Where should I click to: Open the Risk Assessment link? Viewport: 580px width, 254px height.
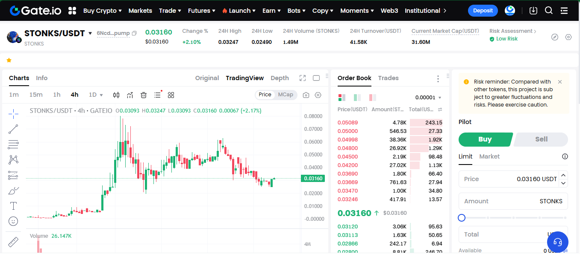coord(512,31)
